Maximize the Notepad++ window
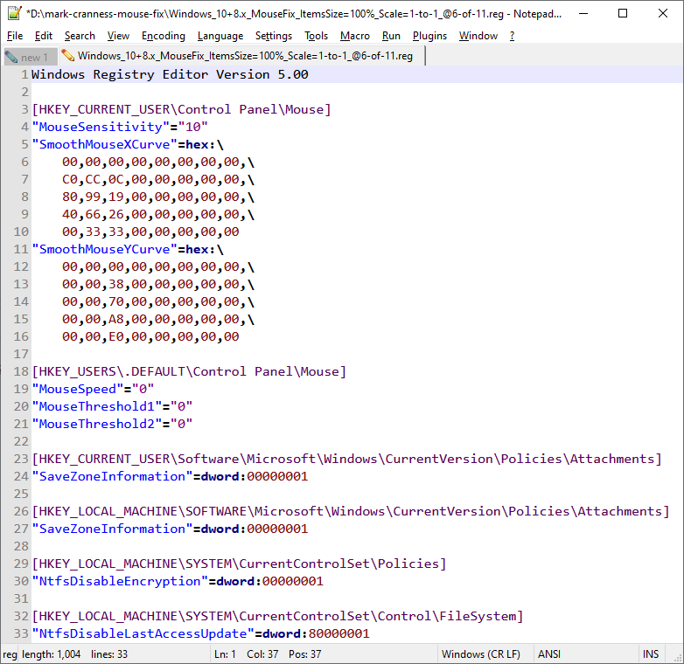Screen dimensions: 684x664 pos(623,13)
